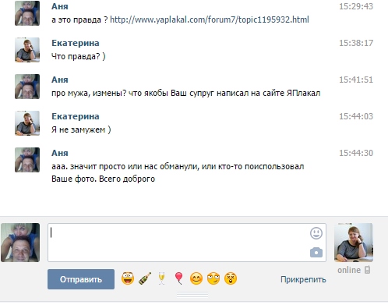
Task: Open the emoji picker smiley icon
Action: point(316,233)
